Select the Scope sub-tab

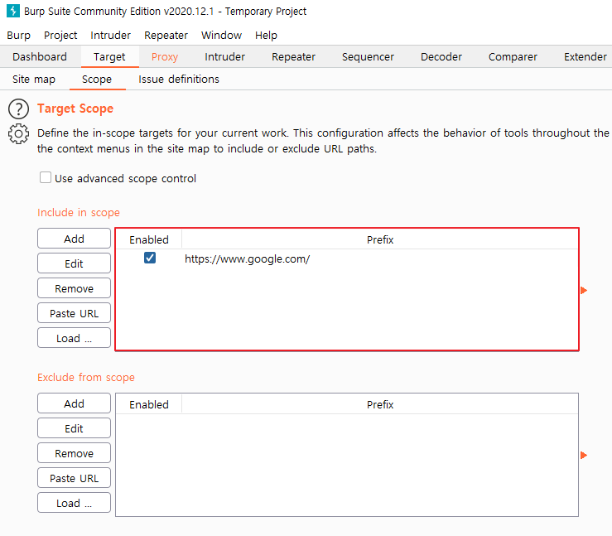coord(97,80)
